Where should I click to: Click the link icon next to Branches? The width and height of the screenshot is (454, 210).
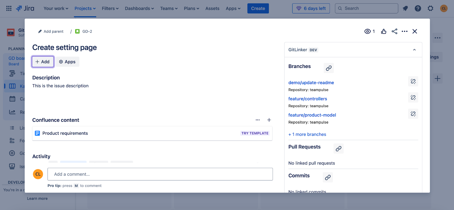tap(329, 68)
